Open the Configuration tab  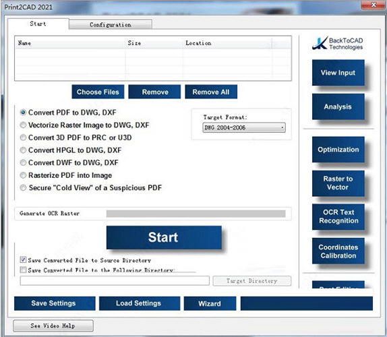click(x=111, y=25)
